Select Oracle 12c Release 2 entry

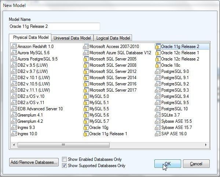point(177,59)
